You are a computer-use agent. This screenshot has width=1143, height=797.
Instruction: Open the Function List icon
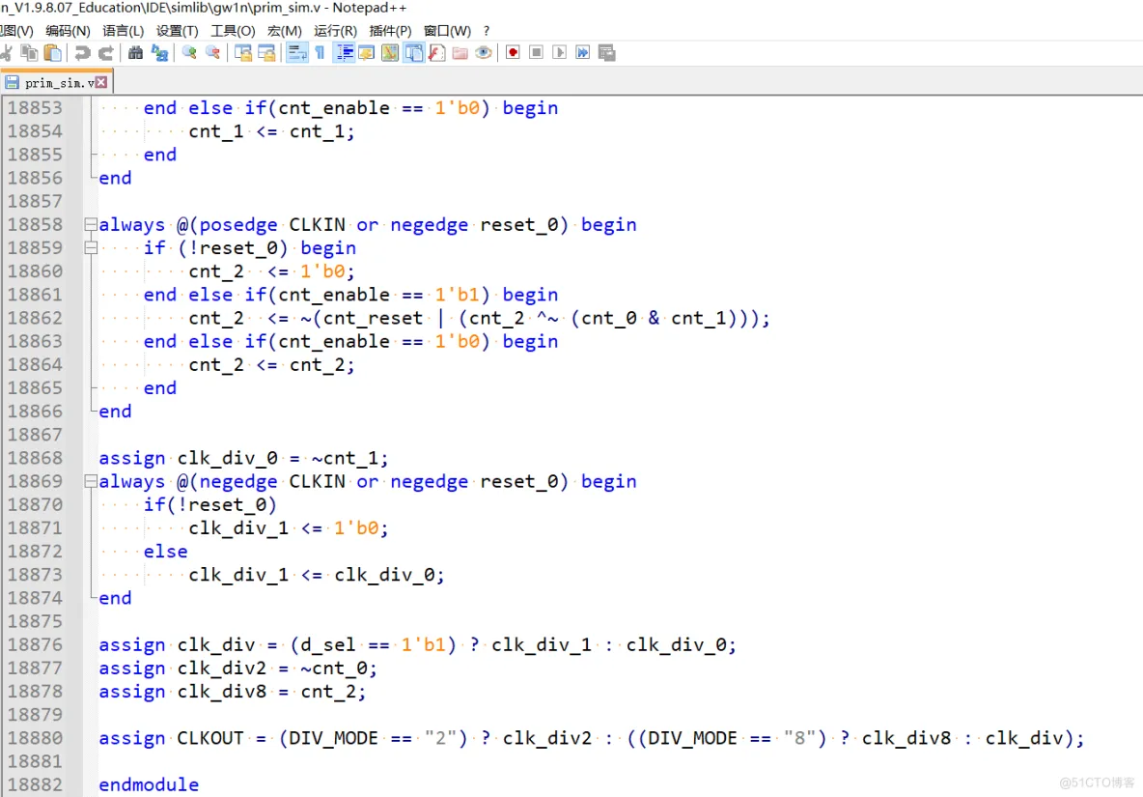pyautogui.click(x=436, y=52)
